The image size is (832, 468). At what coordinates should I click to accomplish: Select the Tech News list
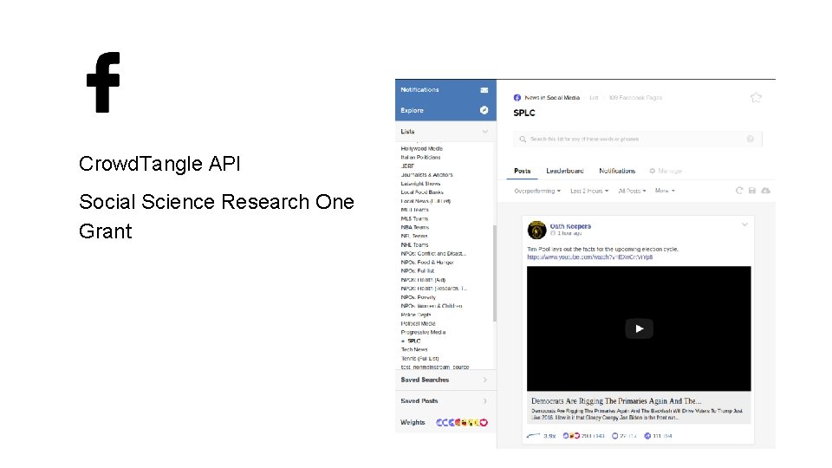[414, 349]
